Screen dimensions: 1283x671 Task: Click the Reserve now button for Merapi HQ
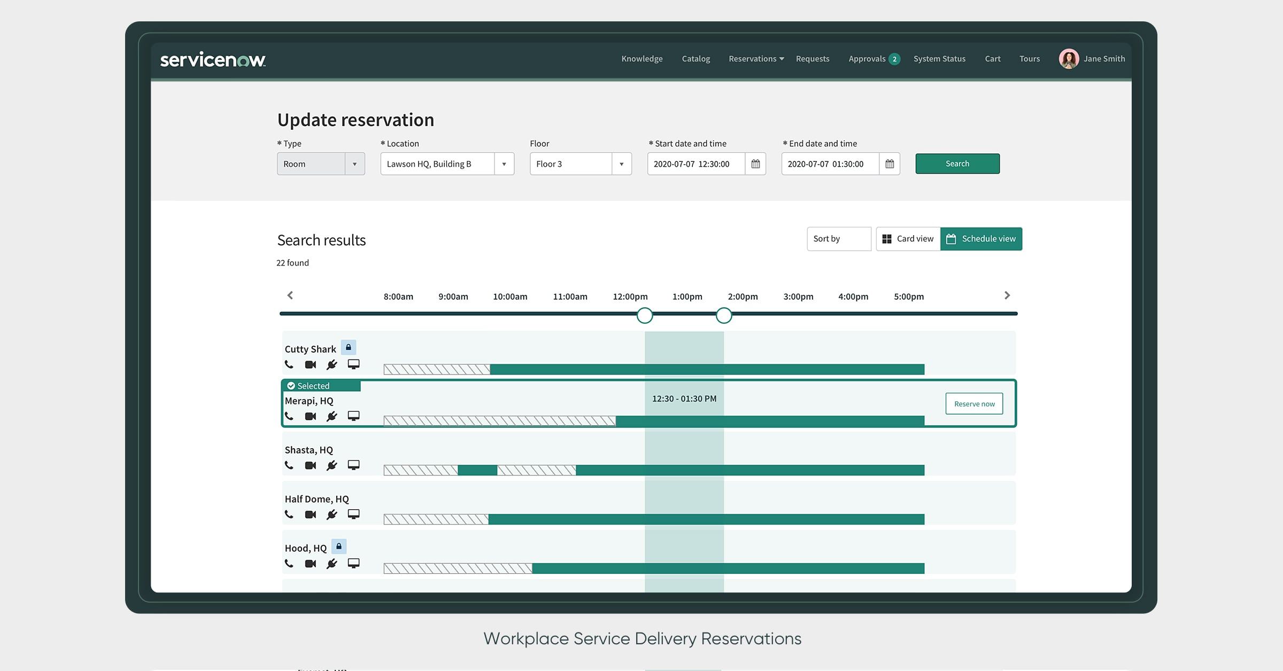point(974,403)
